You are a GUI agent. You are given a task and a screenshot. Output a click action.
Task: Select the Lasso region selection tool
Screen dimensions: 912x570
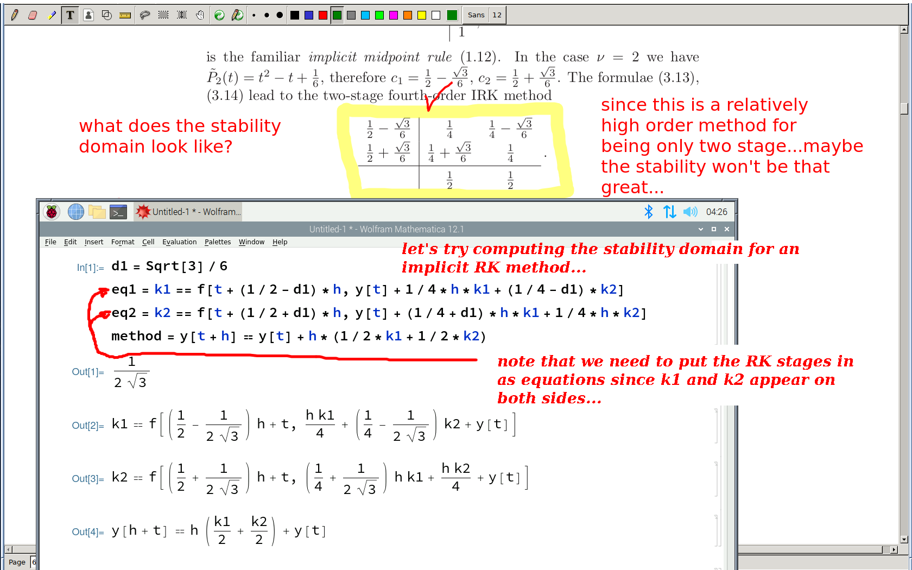tap(144, 15)
